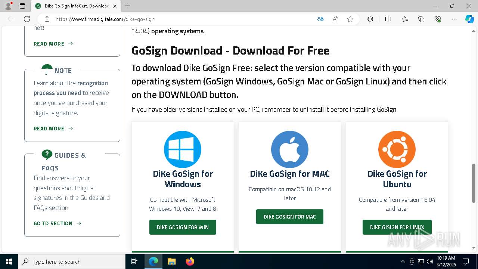Open the Copilot sidebar icon
Screen dimensions: 478x269
pyautogui.click(x=469, y=19)
